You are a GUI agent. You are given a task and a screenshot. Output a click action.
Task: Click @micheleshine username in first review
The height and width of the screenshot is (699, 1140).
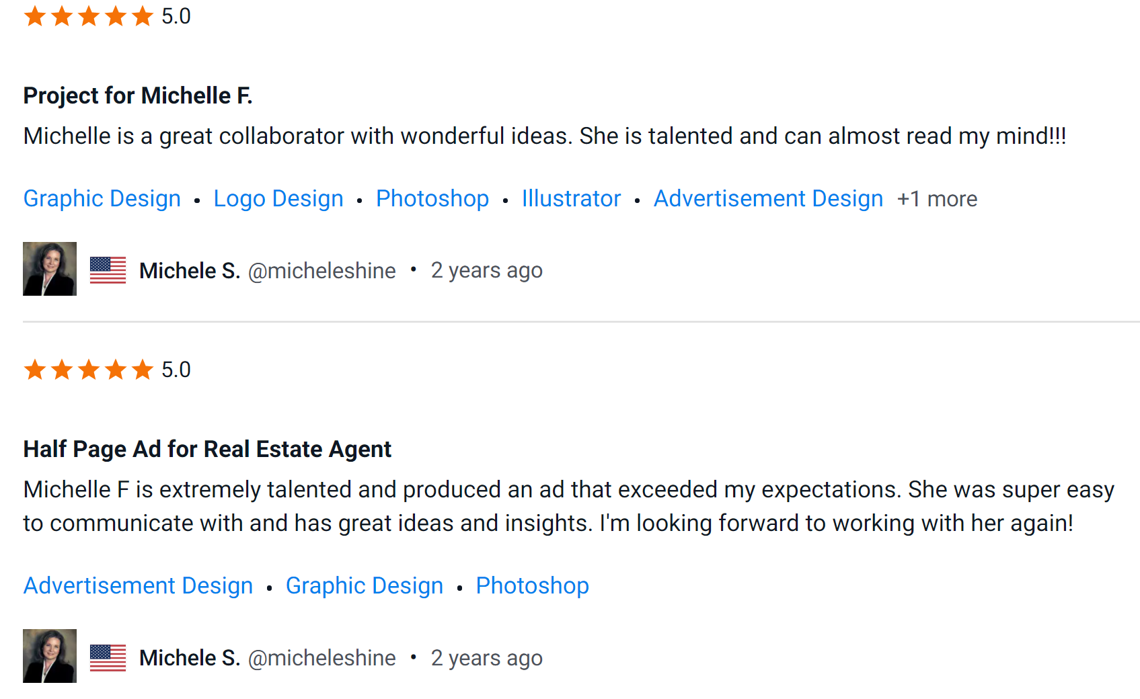[322, 271]
